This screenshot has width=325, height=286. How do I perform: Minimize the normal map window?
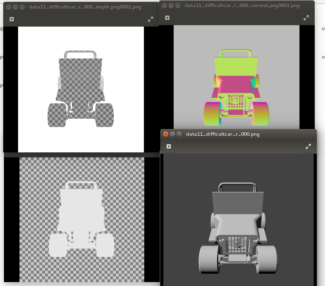click(171, 5)
